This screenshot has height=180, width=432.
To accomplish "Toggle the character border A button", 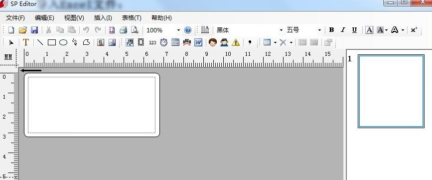I will [369, 30].
